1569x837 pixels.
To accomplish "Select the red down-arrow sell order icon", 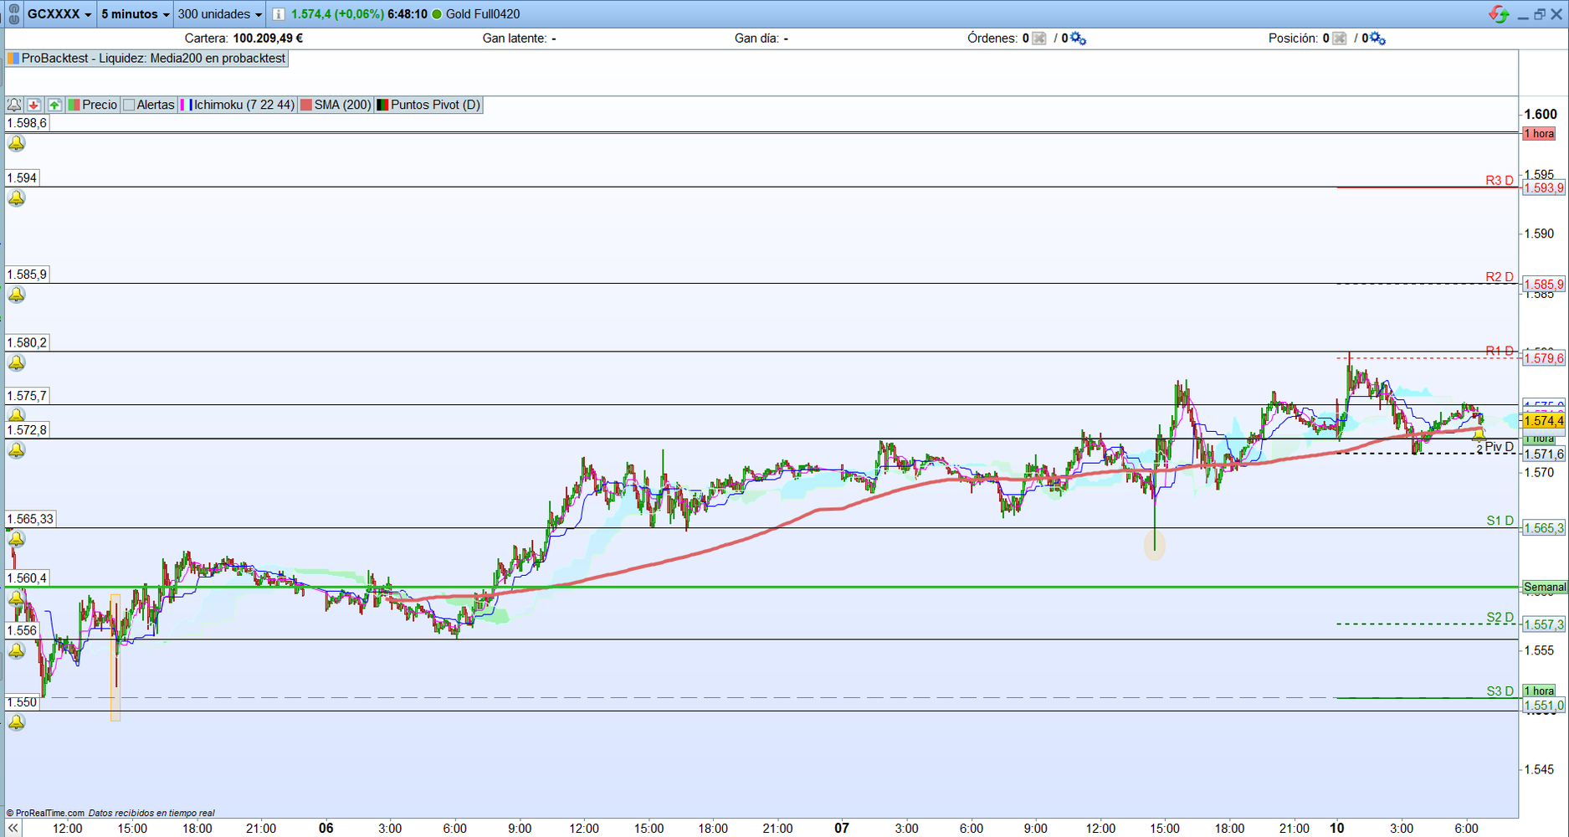I will (33, 105).
